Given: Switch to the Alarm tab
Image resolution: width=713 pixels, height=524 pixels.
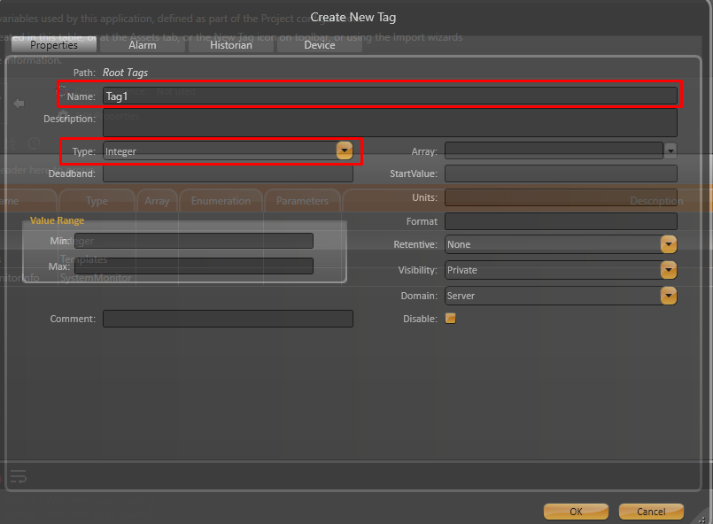Looking at the screenshot, I should (x=143, y=44).
